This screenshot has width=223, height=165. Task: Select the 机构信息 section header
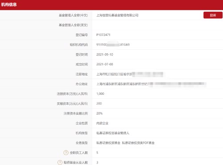click(9, 4)
